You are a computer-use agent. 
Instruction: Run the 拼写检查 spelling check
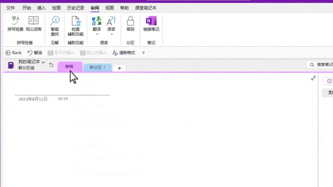(x=15, y=24)
